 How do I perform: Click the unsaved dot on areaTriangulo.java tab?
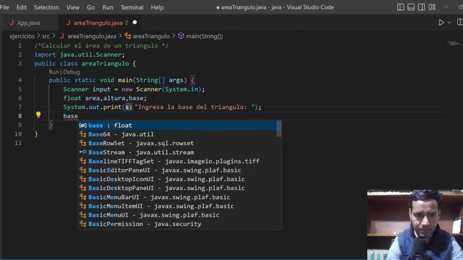[135, 22]
